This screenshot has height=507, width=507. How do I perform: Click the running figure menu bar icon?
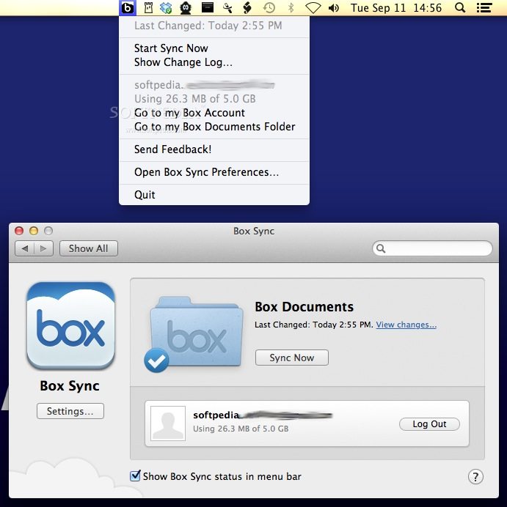(227, 8)
